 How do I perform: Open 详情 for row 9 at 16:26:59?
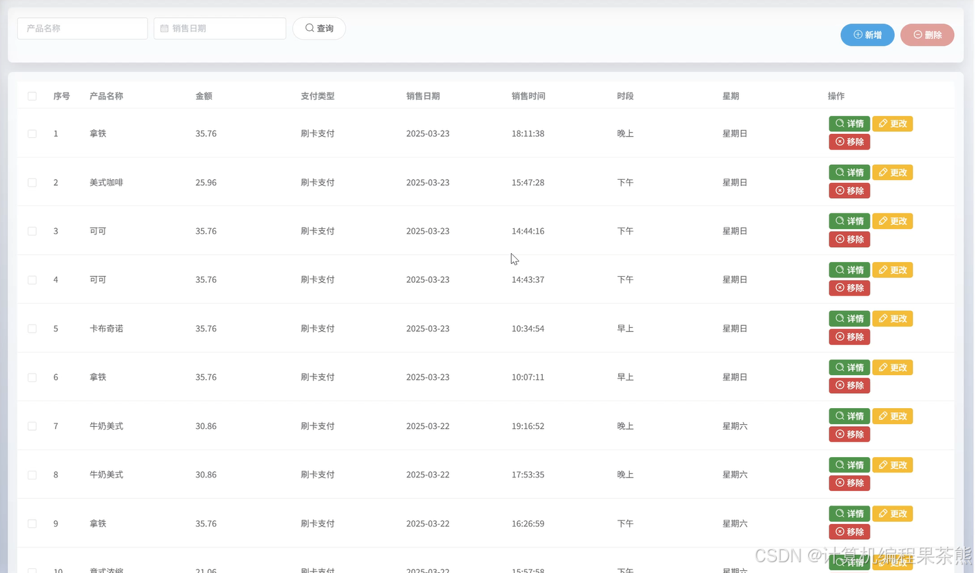coord(849,514)
